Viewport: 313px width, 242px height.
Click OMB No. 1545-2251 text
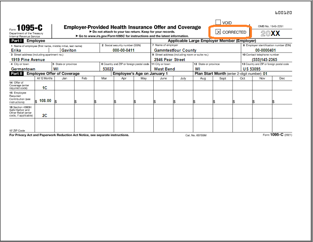coord(271,26)
